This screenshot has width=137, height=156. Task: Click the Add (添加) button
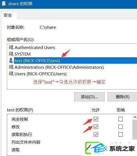[89, 97]
